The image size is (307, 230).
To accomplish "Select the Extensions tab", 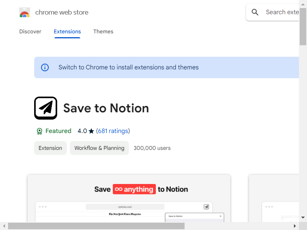I will [x=67, y=31].
